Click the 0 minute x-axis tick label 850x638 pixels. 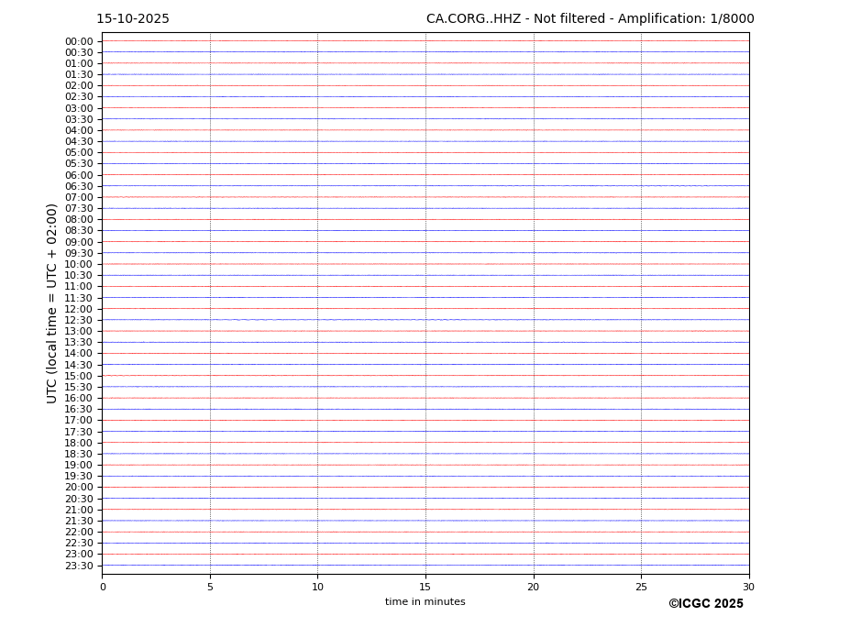point(103,587)
